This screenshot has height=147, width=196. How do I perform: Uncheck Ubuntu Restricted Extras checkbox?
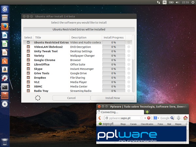28,42
